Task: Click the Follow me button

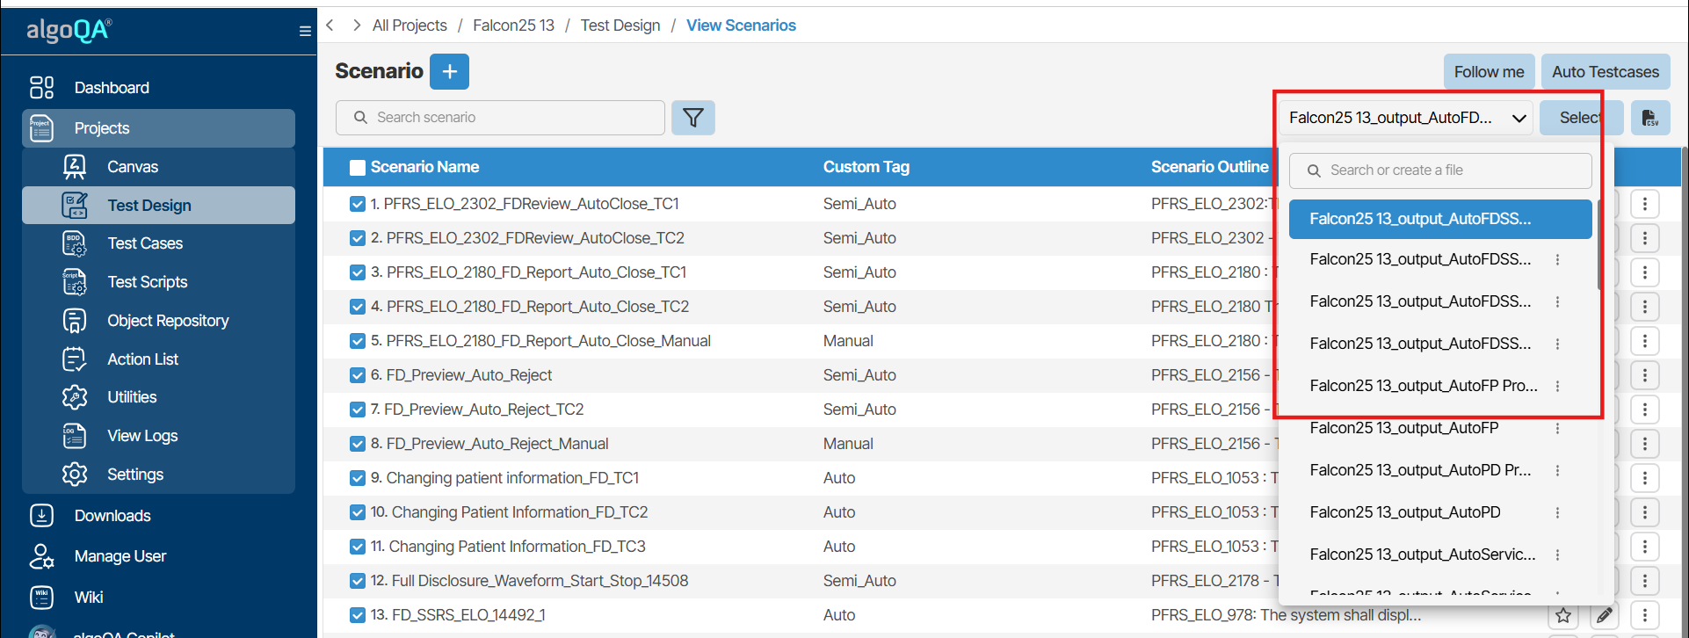Action: [x=1489, y=72]
